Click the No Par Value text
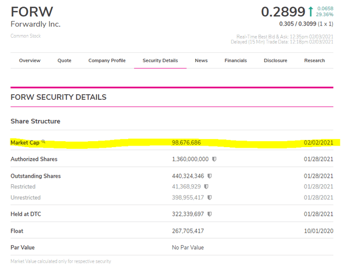The height and width of the screenshot is (279, 349). (x=188, y=247)
